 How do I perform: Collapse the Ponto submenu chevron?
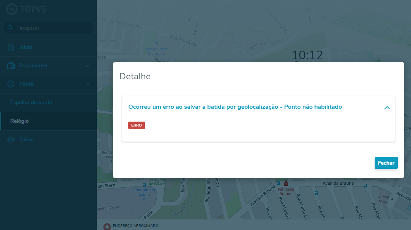[x=87, y=84]
